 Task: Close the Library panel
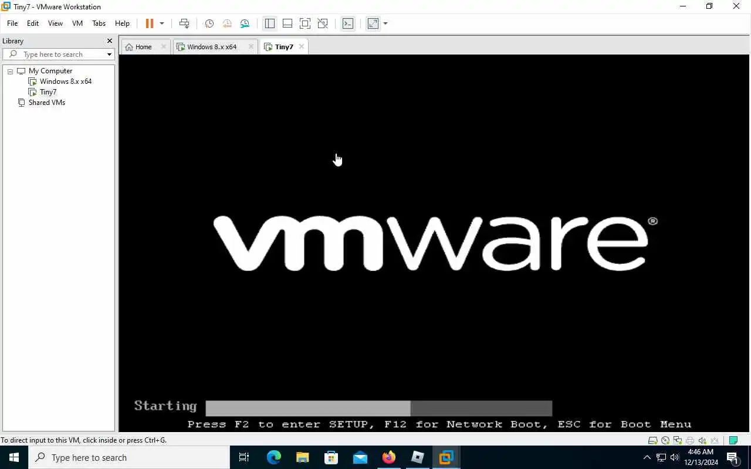coord(109,41)
